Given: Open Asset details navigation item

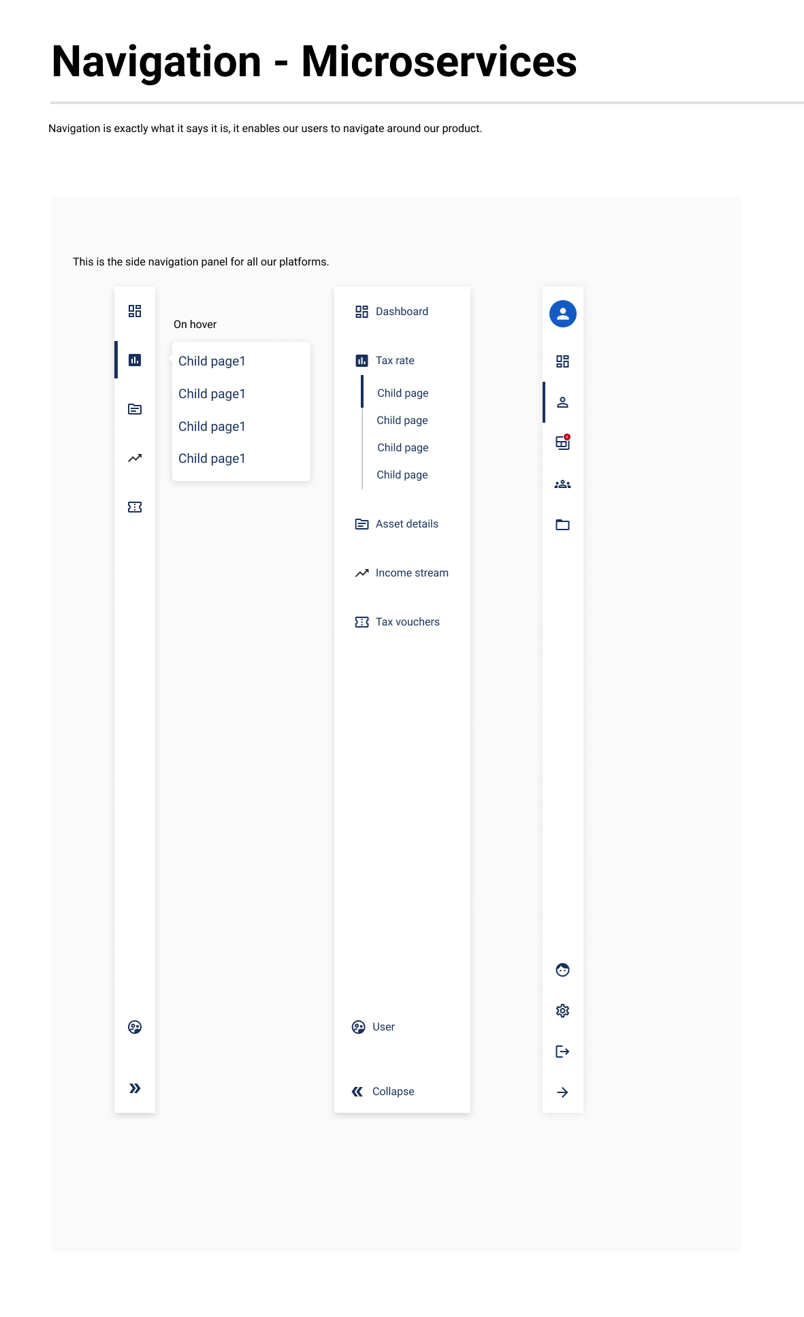Looking at the screenshot, I should pos(397,524).
